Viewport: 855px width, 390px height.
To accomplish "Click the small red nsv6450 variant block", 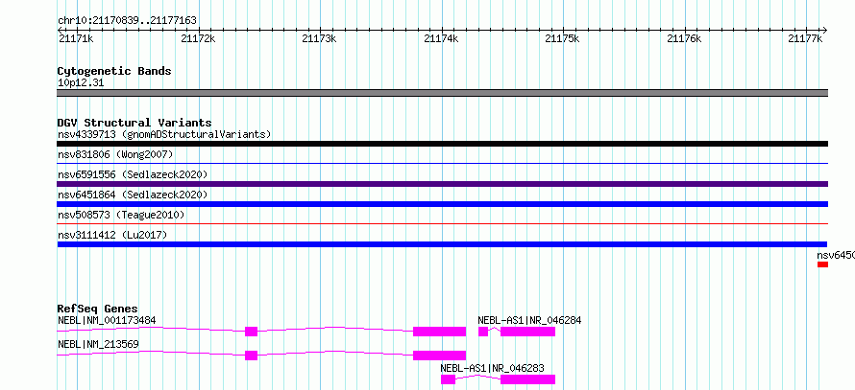I will pyautogui.click(x=823, y=264).
